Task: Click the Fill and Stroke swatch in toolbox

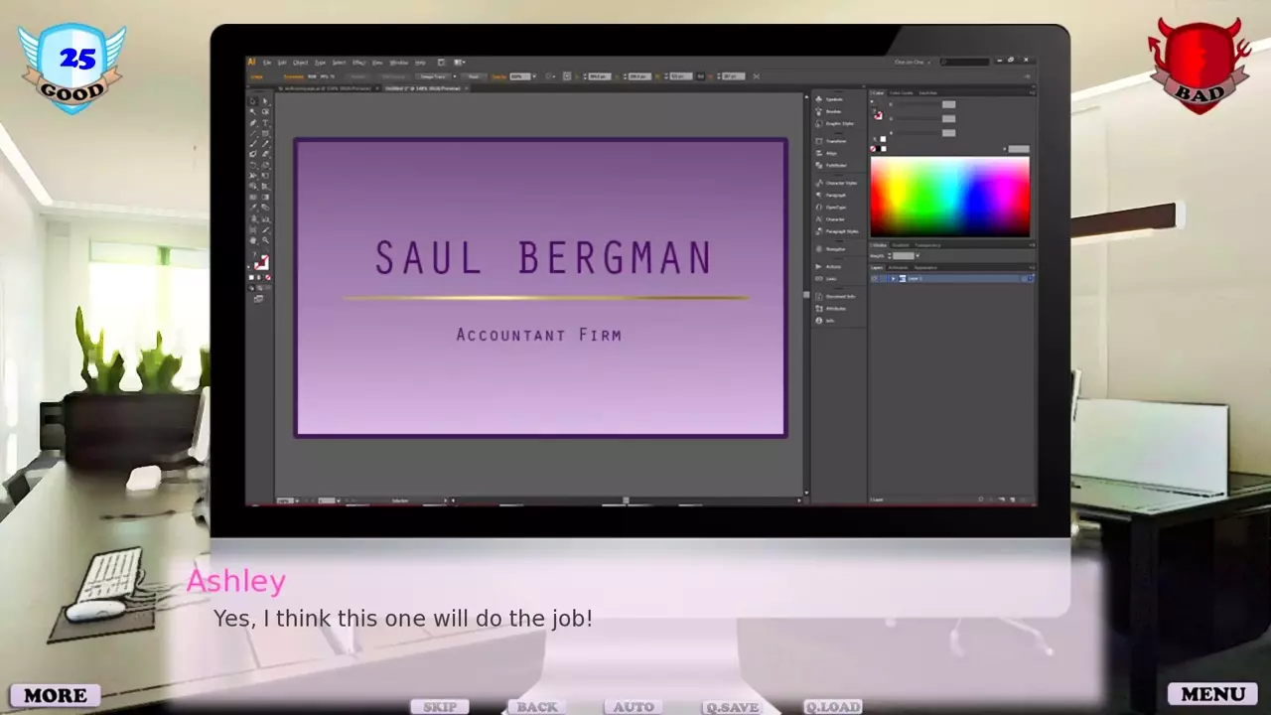Action: (x=261, y=261)
